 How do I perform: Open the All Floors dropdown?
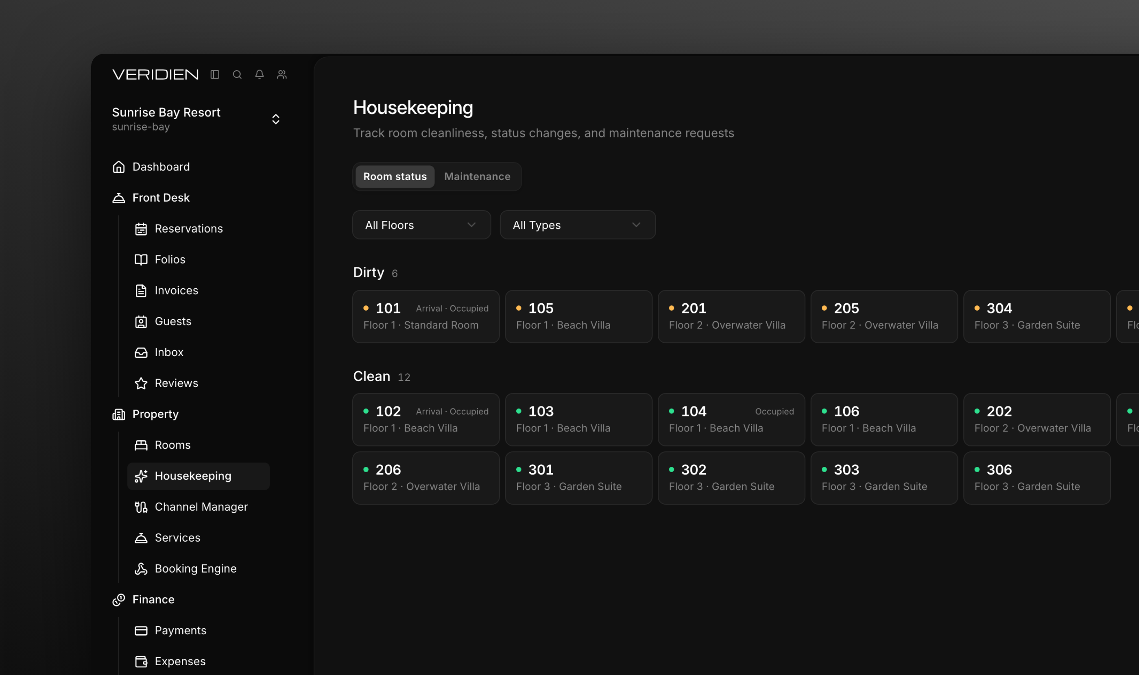pyautogui.click(x=421, y=225)
